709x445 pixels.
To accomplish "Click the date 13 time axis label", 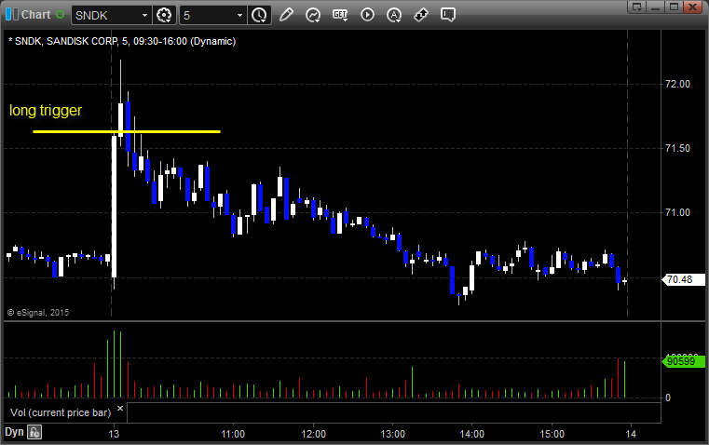I will point(114,434).
